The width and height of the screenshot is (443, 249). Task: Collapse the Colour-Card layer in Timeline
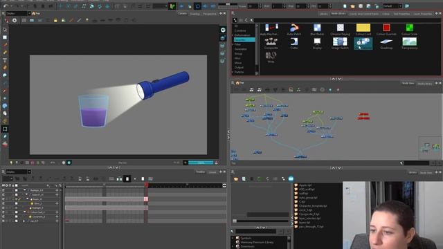point(25,212)
